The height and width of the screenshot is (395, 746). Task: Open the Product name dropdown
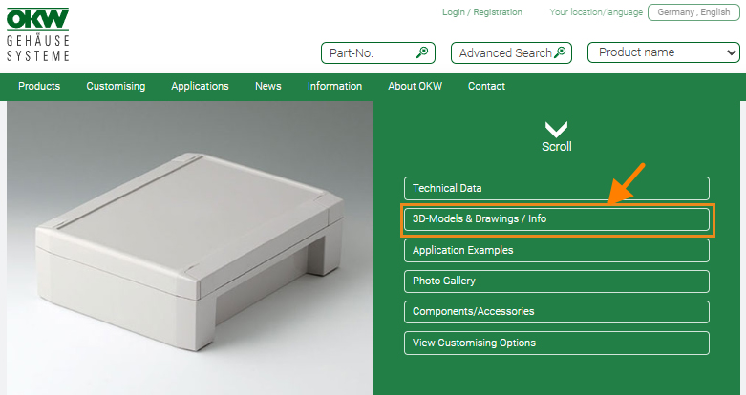pos(663,53)
